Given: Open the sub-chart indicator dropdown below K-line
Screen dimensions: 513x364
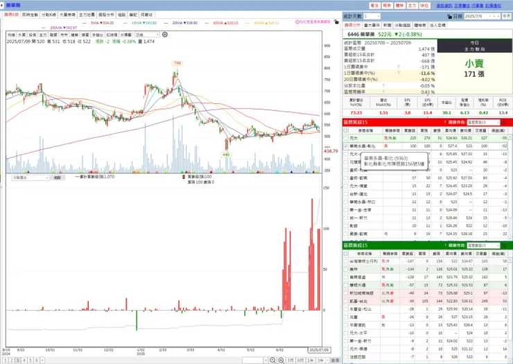Looking at the screenshot, I should coord(31,177).
